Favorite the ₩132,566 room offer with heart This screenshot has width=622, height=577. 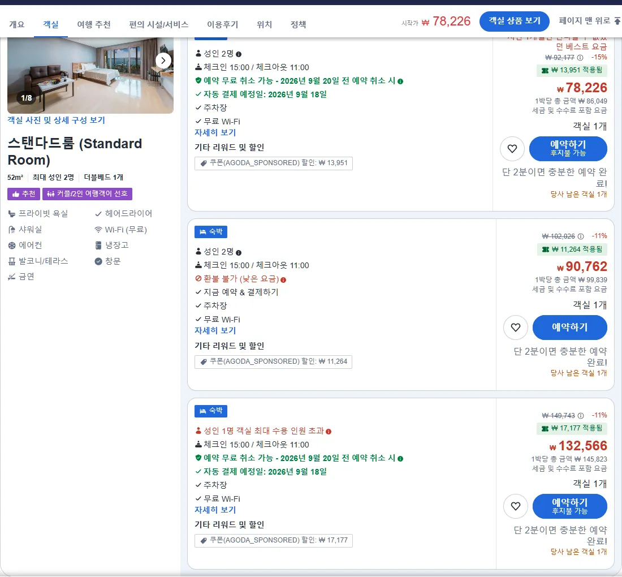(x=515, y=506)
